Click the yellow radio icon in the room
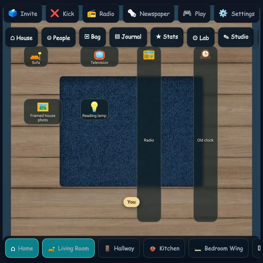This screenshot has width=263, height=263. click(149, 55)
